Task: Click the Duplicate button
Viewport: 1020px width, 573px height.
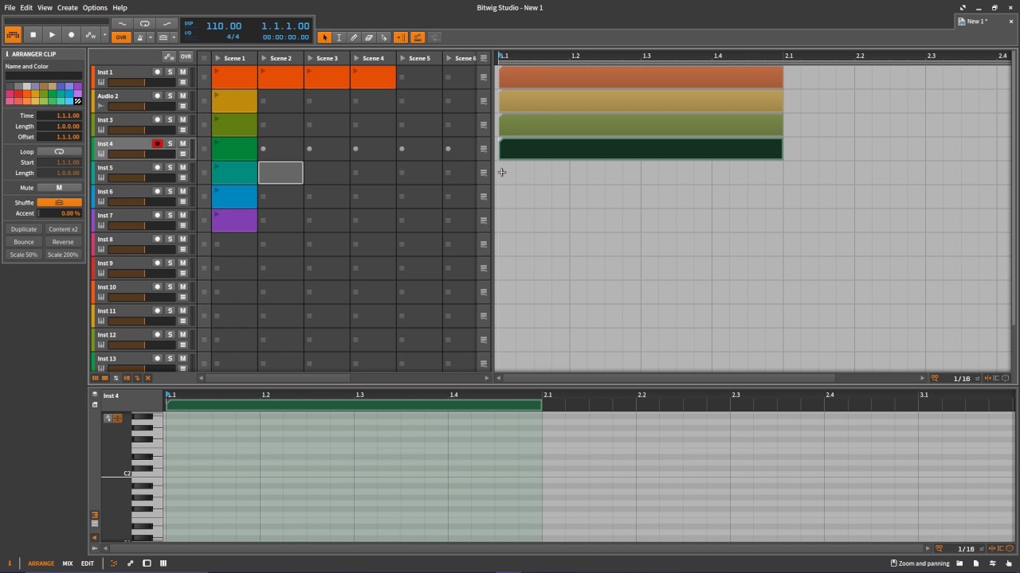Action: pos(24,229)
